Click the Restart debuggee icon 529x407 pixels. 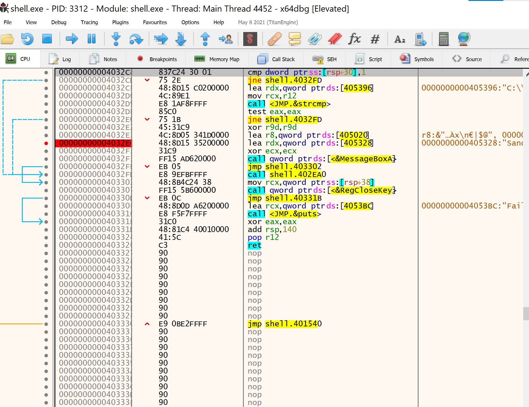(x=27, y=39)
